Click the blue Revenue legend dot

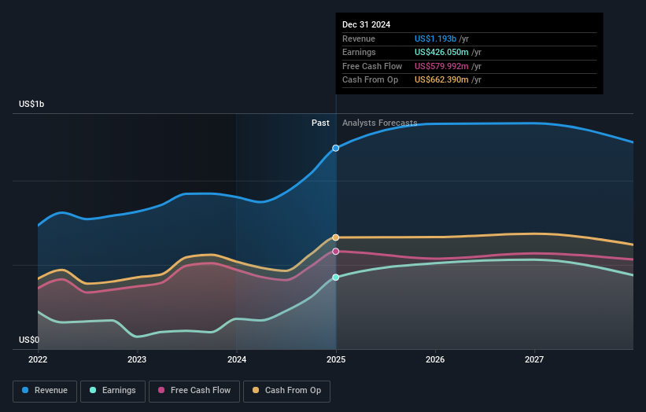(x=25, y=390)
